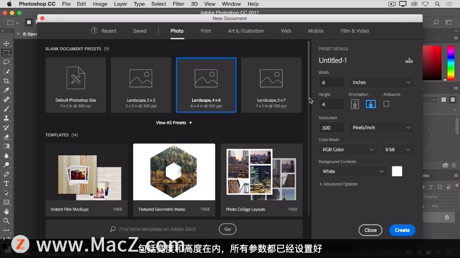Select the Crop tool
This screenshot has width=460, height=258.
click(x=6, y=81)
